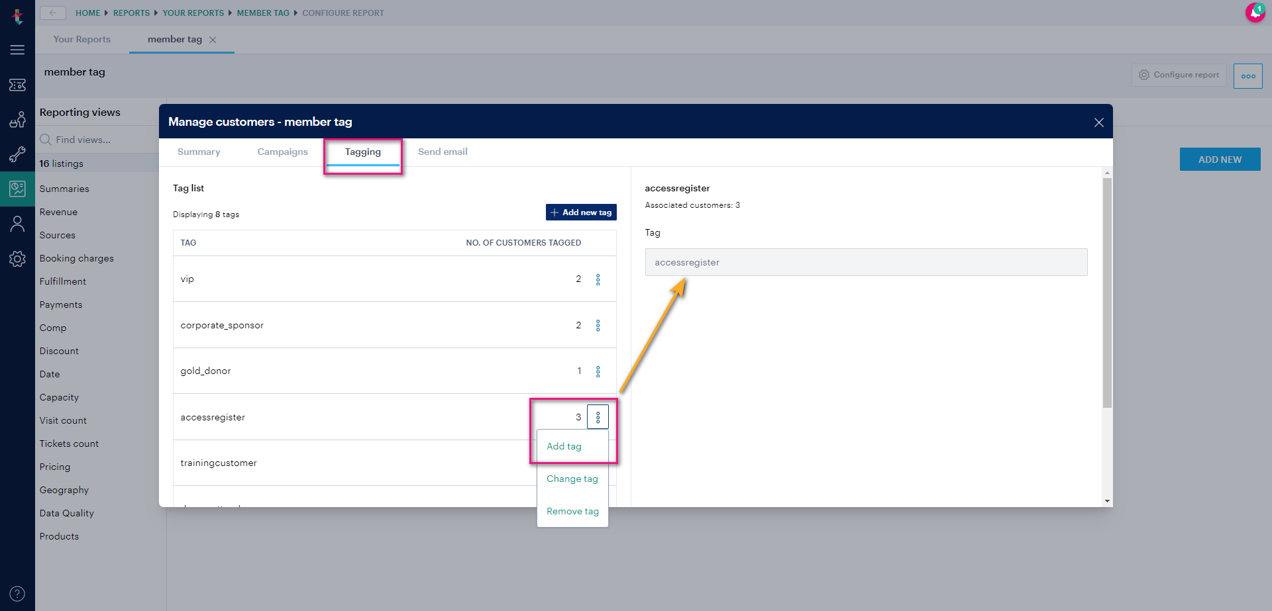Select the Tickets count reporting view
This screenshot has height=611, width=1272.
[69, 444]
